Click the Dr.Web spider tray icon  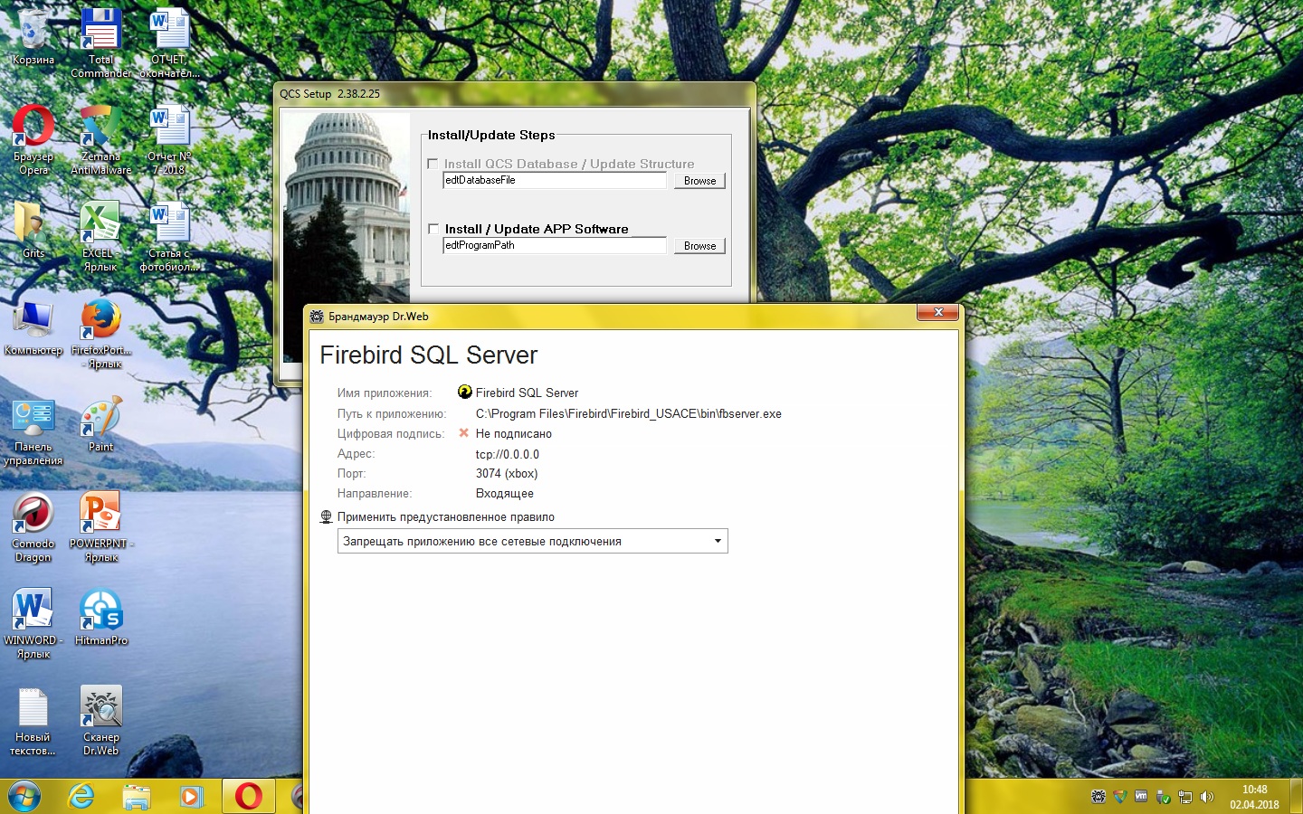(1099, 797)
